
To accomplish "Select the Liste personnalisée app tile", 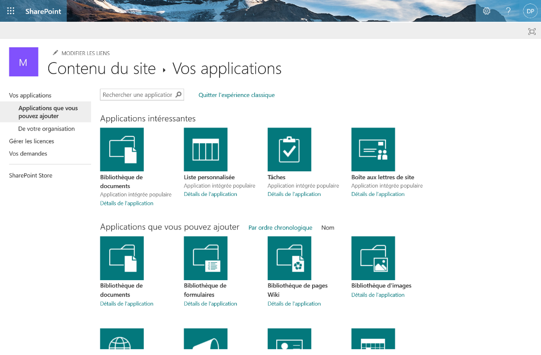I will (206, 149).
